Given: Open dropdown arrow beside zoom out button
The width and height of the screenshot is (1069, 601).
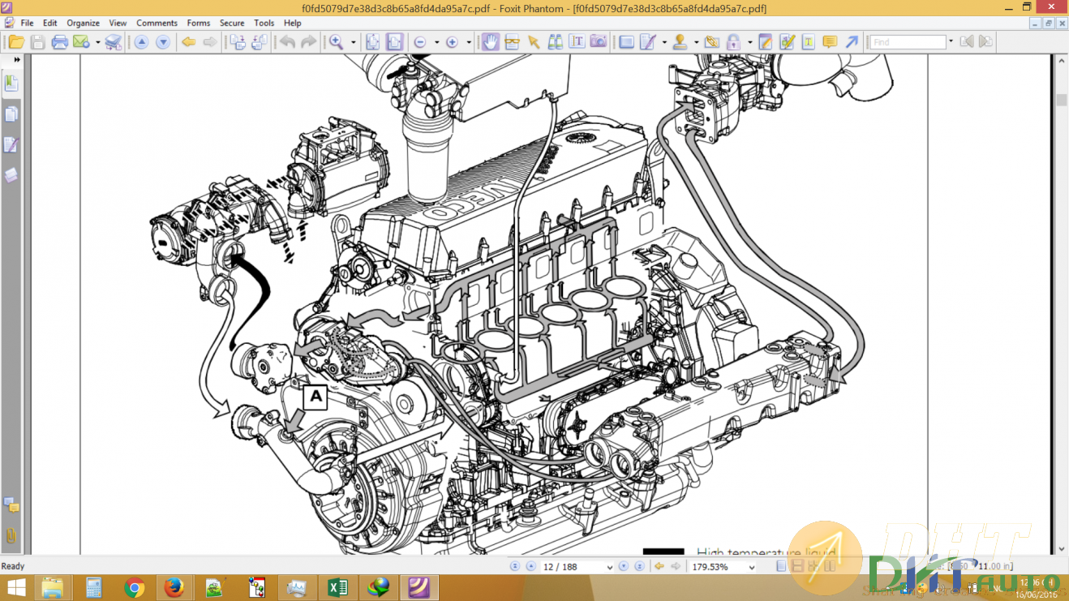Looking at the screenshot, I should [436, 42].
